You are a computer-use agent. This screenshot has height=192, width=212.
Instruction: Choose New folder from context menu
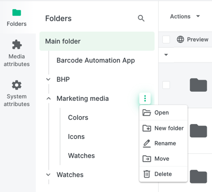pyautogui.click(x=163, y=128)
